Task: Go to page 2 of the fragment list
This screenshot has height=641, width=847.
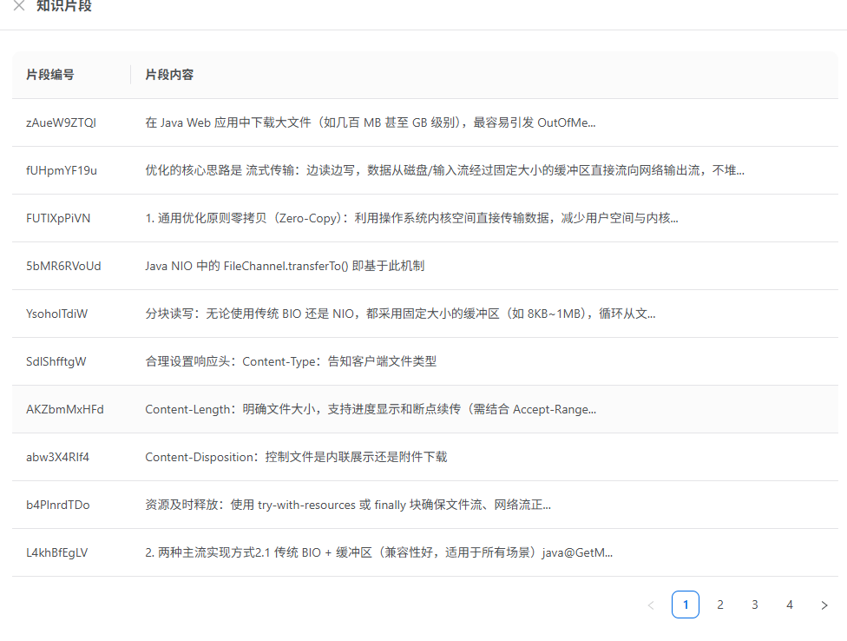Action: (719, 605)
